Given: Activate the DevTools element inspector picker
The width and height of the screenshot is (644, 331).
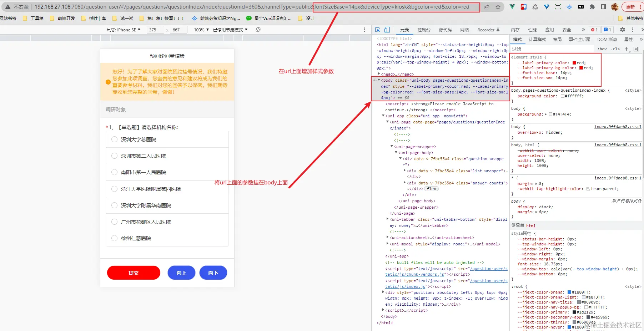Looking at the screenshot, I should click(378, 30).
